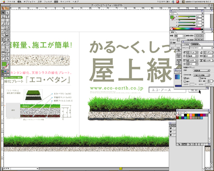Open the オブジェクト menu
The image size is (214, 171).
click(29, 1)
